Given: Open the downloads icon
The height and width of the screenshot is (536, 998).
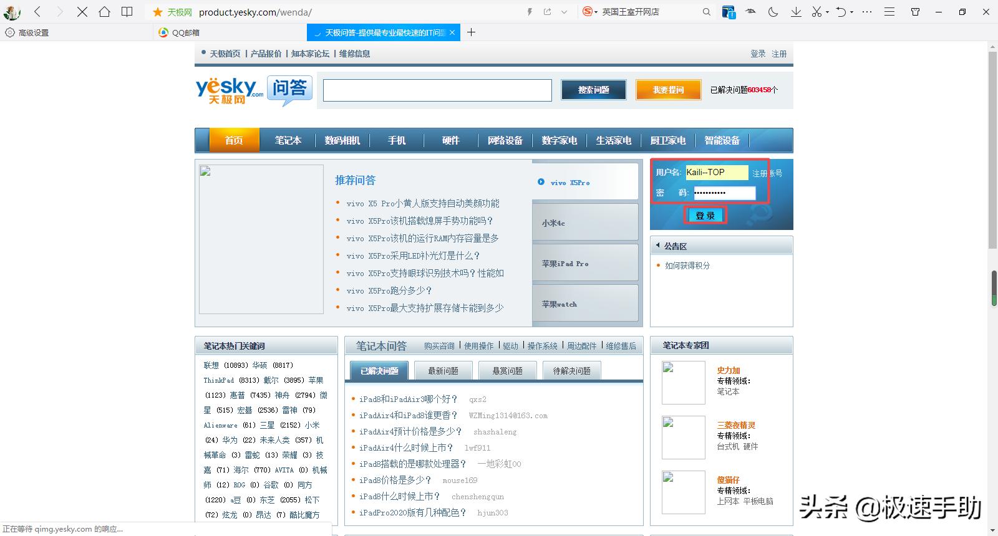Looking at the screenshot, I should 796,12.
